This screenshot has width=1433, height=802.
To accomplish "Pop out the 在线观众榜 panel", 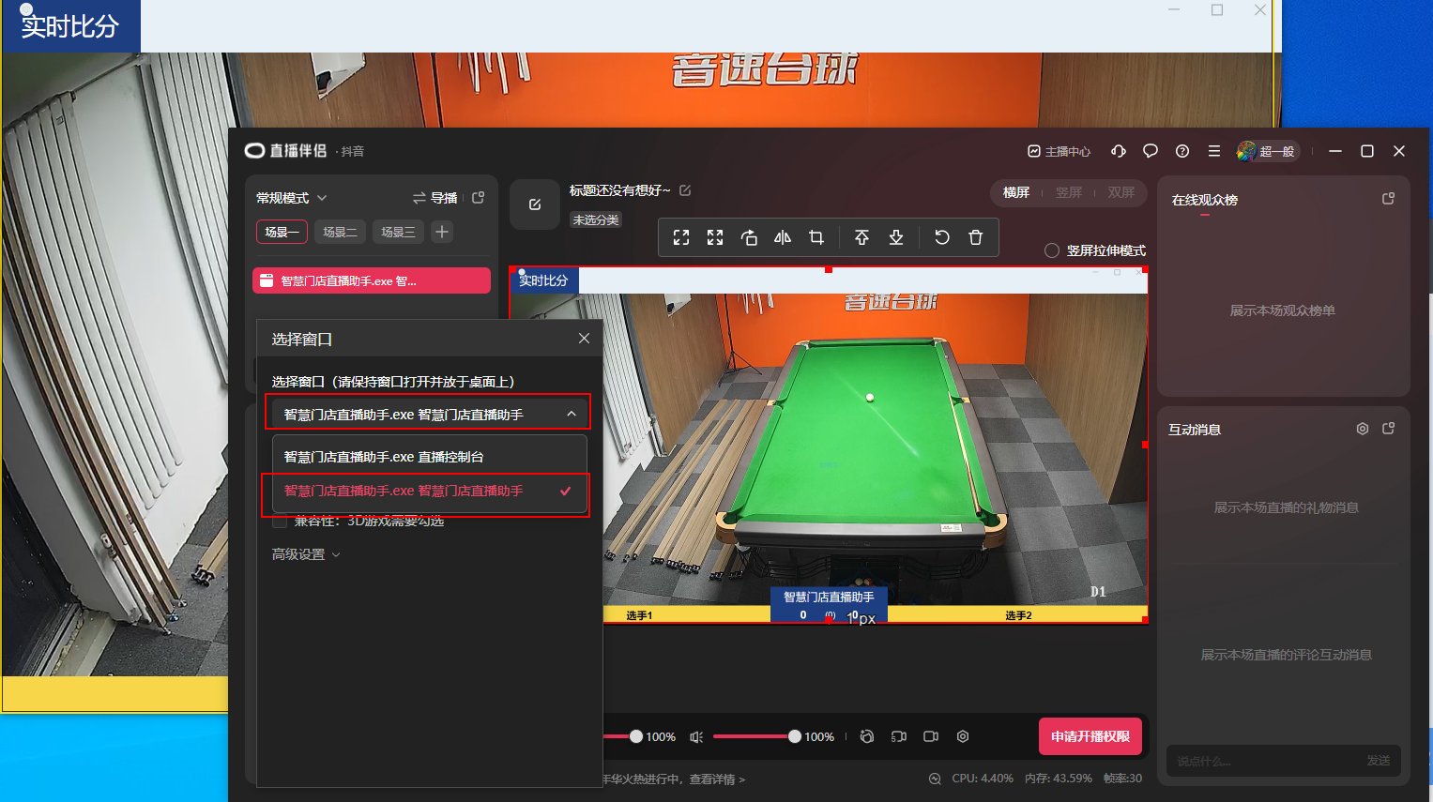I will (1389, 199).
